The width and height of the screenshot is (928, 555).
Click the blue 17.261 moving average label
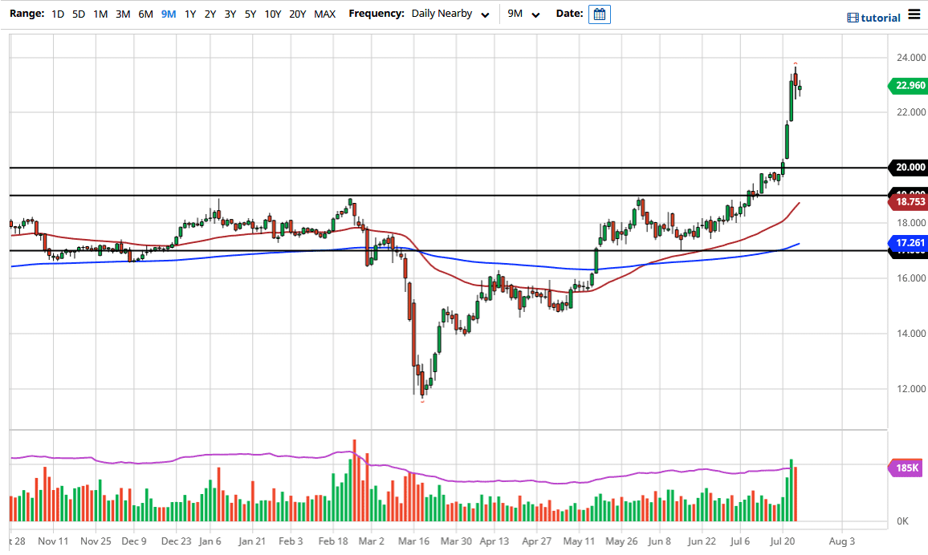[907, 242]
